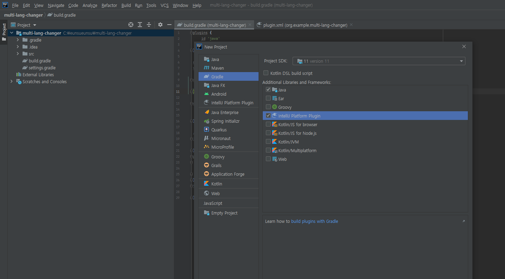Click multi-lang-changer breadcrumb

click(x=23, y=15)
